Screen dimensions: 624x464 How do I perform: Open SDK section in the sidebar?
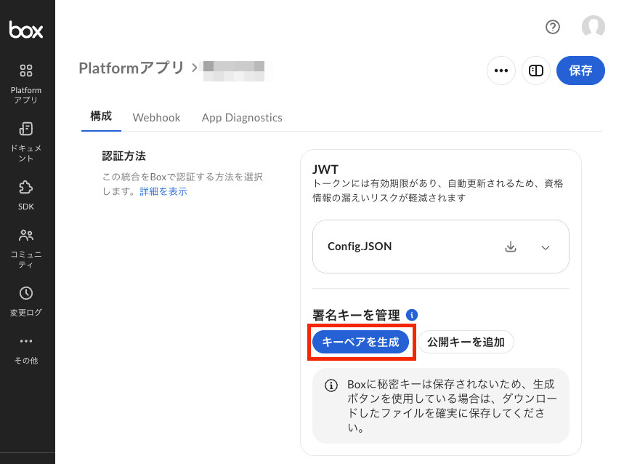point(26,195)
